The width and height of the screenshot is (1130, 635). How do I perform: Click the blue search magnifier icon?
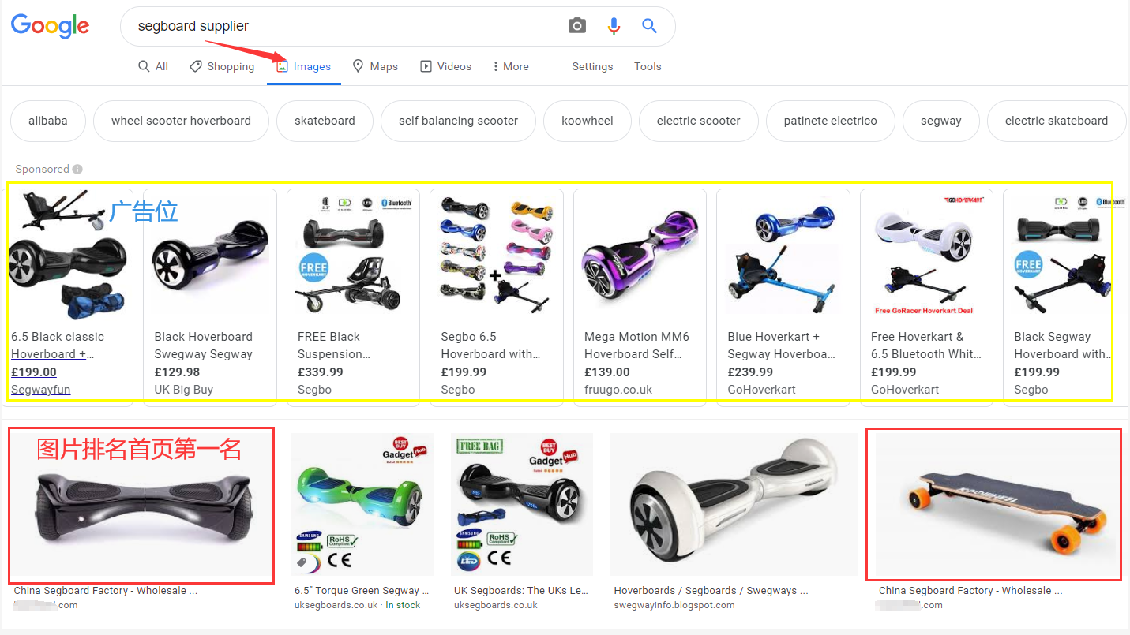649,26
